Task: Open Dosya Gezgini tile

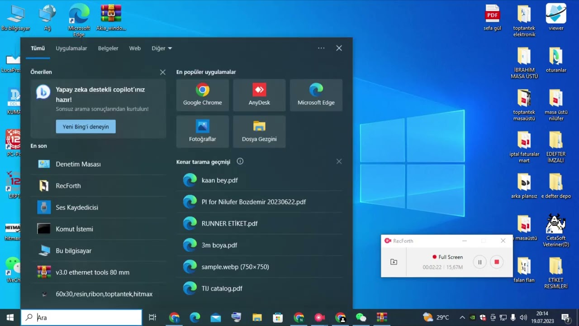Action: pyautogui.click(x=259, y=131)
